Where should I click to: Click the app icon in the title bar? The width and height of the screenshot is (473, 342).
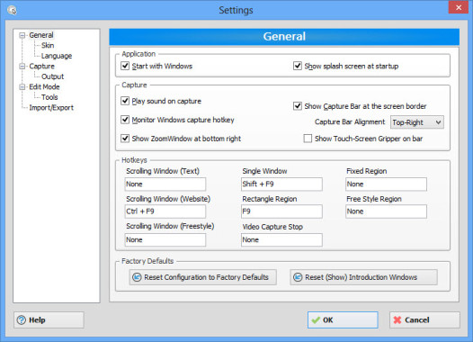(12, 10)
